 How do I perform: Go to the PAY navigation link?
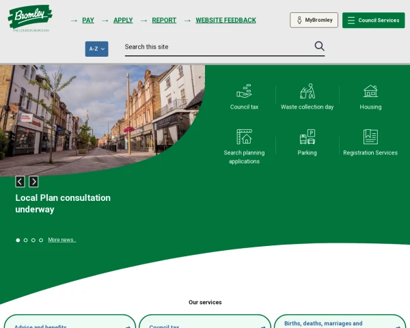[x=88, y=20]
